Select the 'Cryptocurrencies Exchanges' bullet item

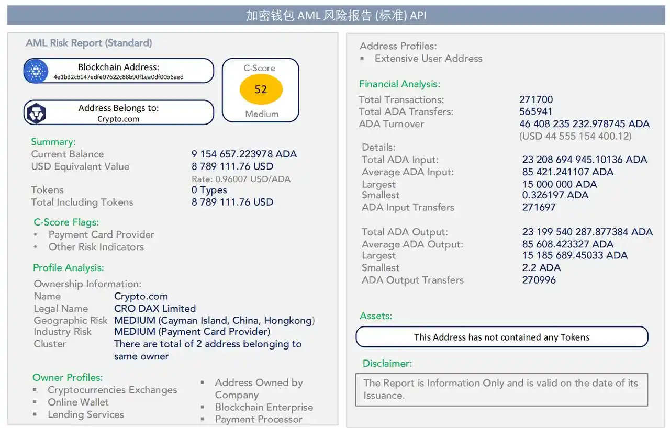112,390
